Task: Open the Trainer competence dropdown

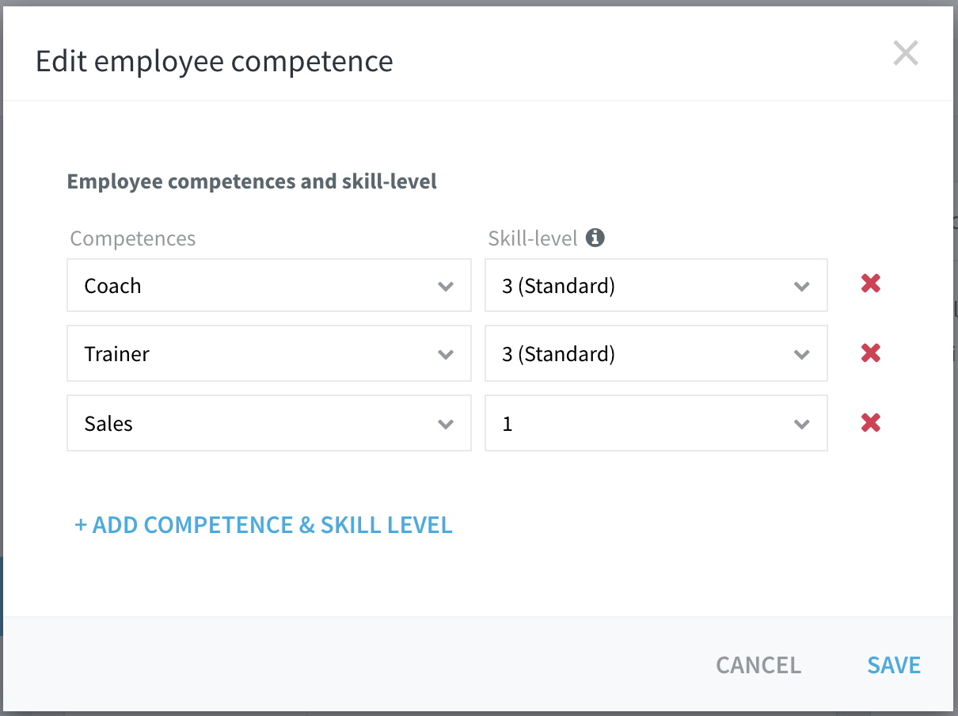Action: click(269, 353)
